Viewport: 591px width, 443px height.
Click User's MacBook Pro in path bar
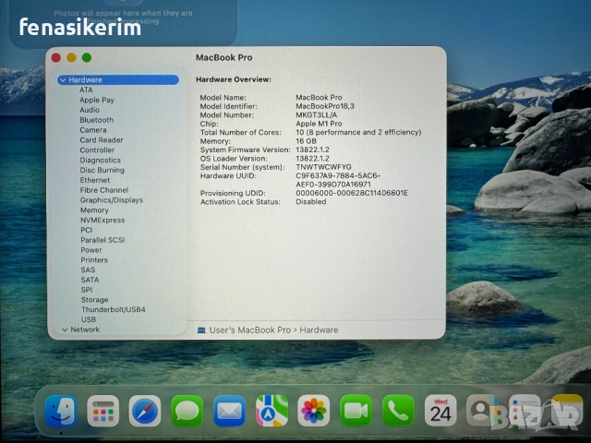click(250, 330)
